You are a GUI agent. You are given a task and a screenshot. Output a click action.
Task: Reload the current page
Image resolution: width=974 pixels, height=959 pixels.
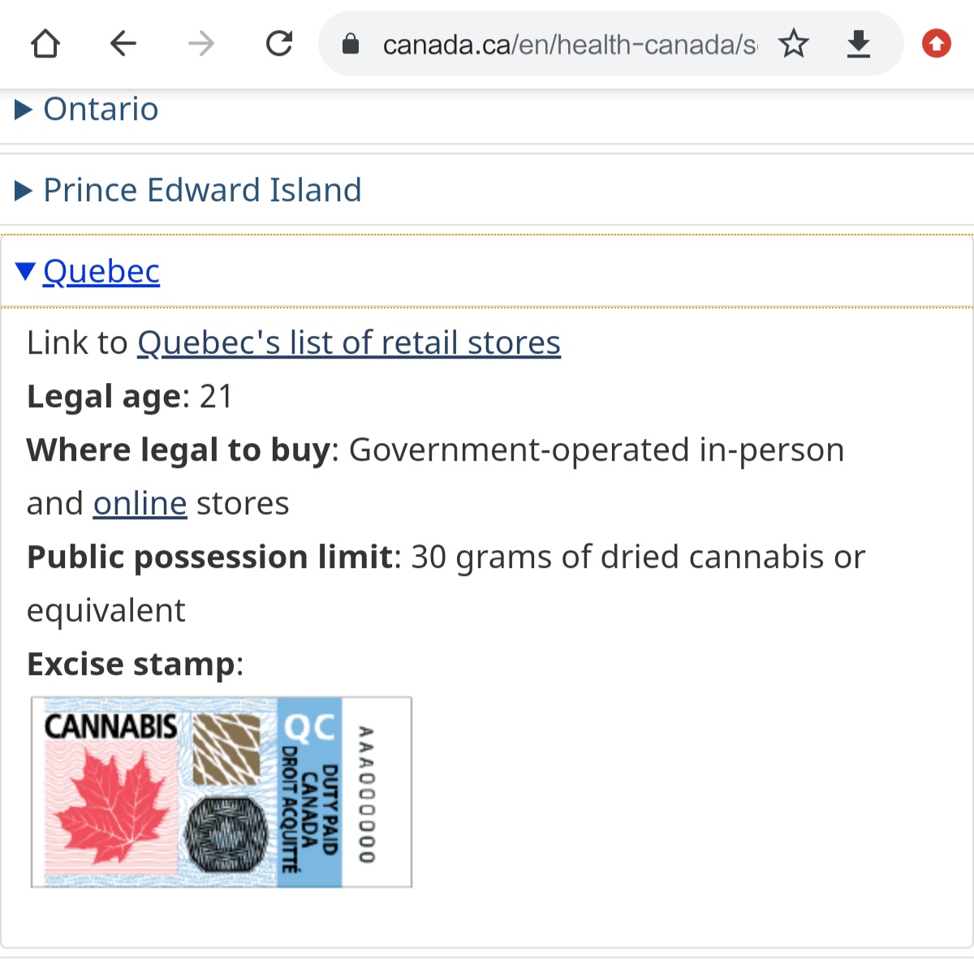[279, 44]
